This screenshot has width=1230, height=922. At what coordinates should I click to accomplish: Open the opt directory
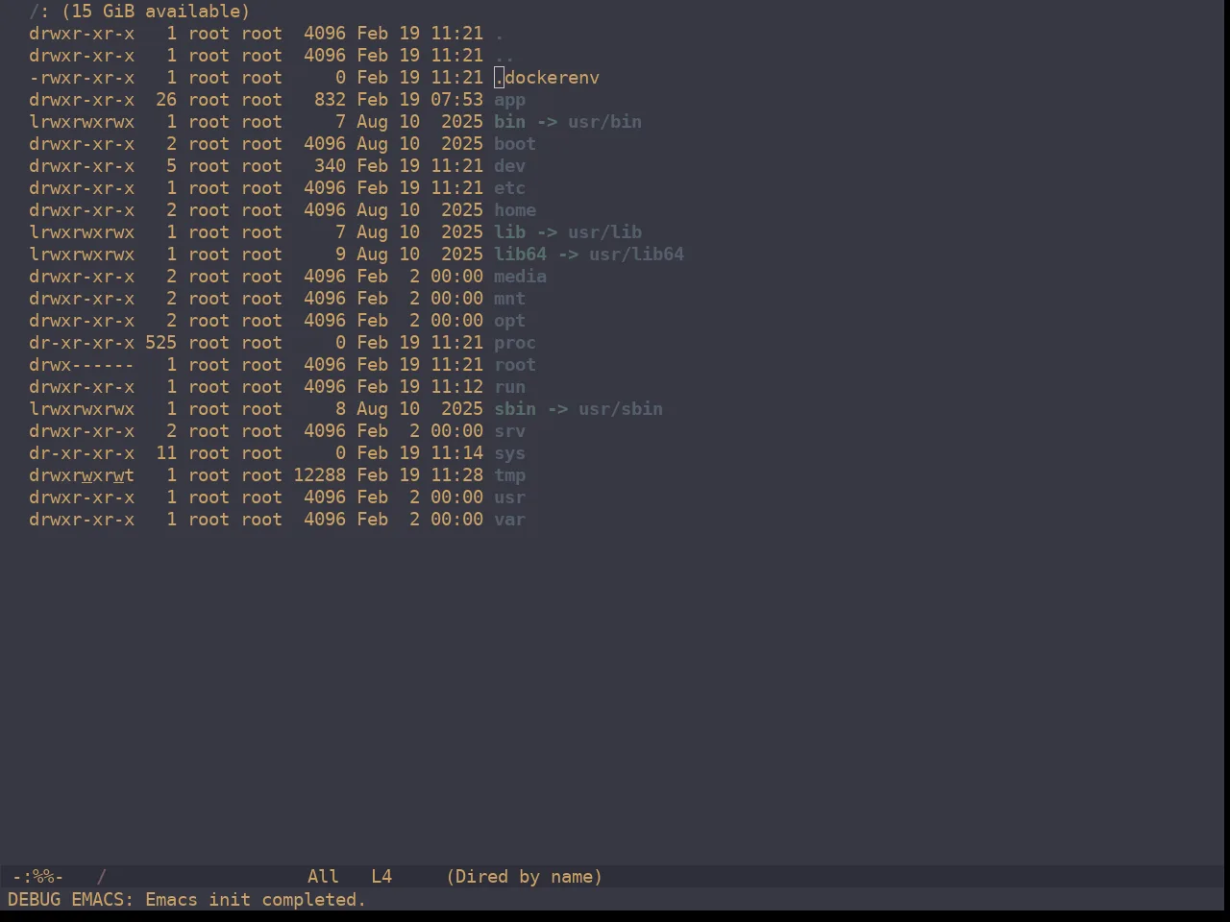[509, 321]
